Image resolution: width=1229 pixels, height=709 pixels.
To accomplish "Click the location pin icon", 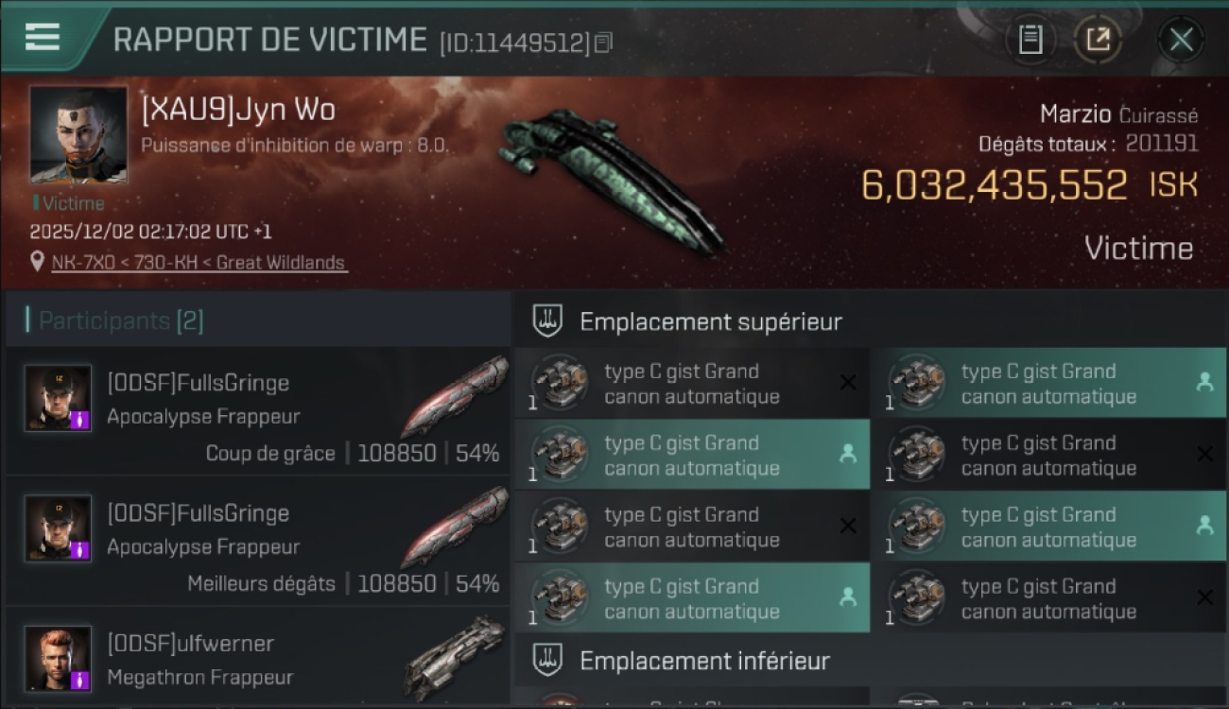I will coord(38,262).
